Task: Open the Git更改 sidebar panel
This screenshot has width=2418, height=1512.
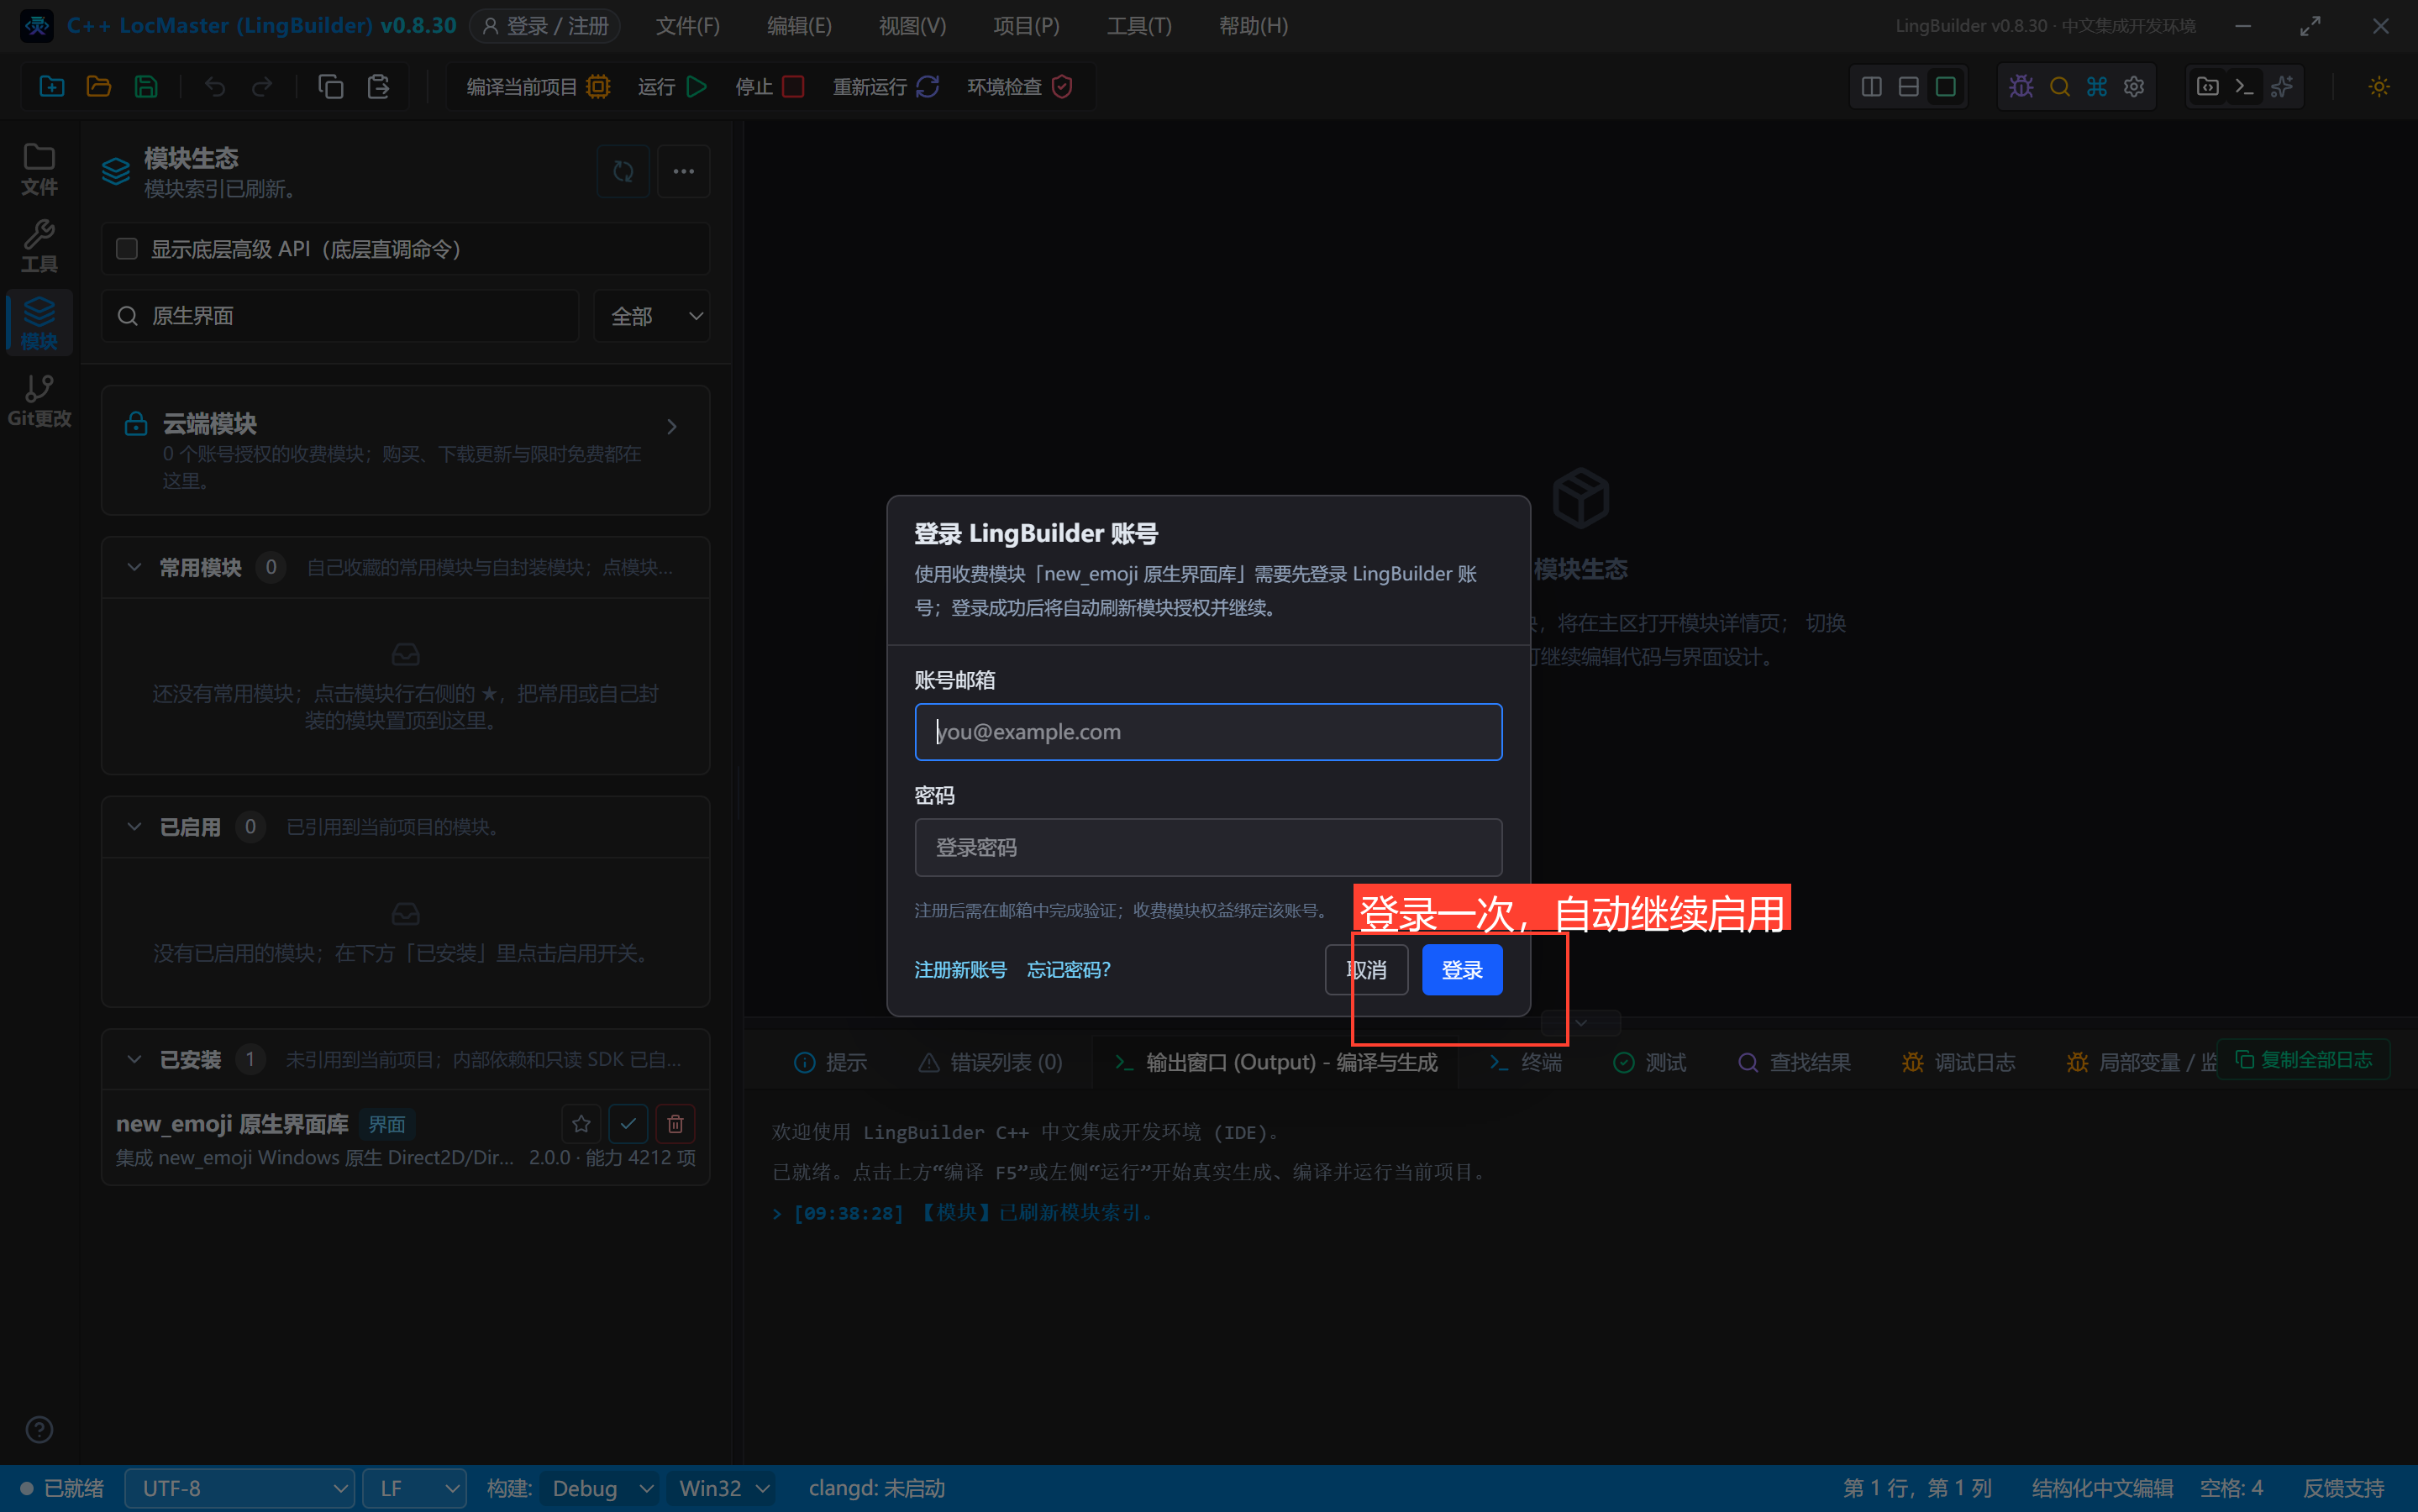Action: click(39, 400)
